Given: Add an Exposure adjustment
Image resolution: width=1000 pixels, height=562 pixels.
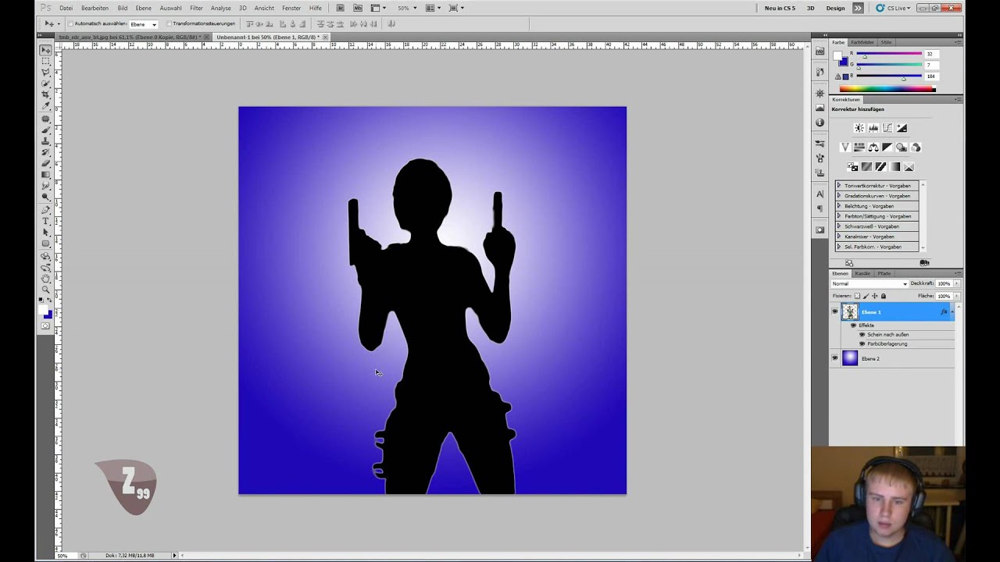Looking at the screenshot, I should [x=902, y=128].
